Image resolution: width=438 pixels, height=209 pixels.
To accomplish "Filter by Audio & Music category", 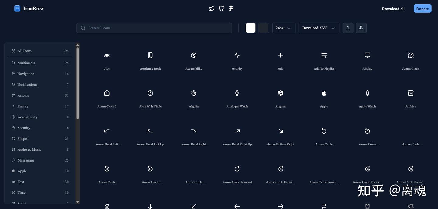I will pos(40,149).
